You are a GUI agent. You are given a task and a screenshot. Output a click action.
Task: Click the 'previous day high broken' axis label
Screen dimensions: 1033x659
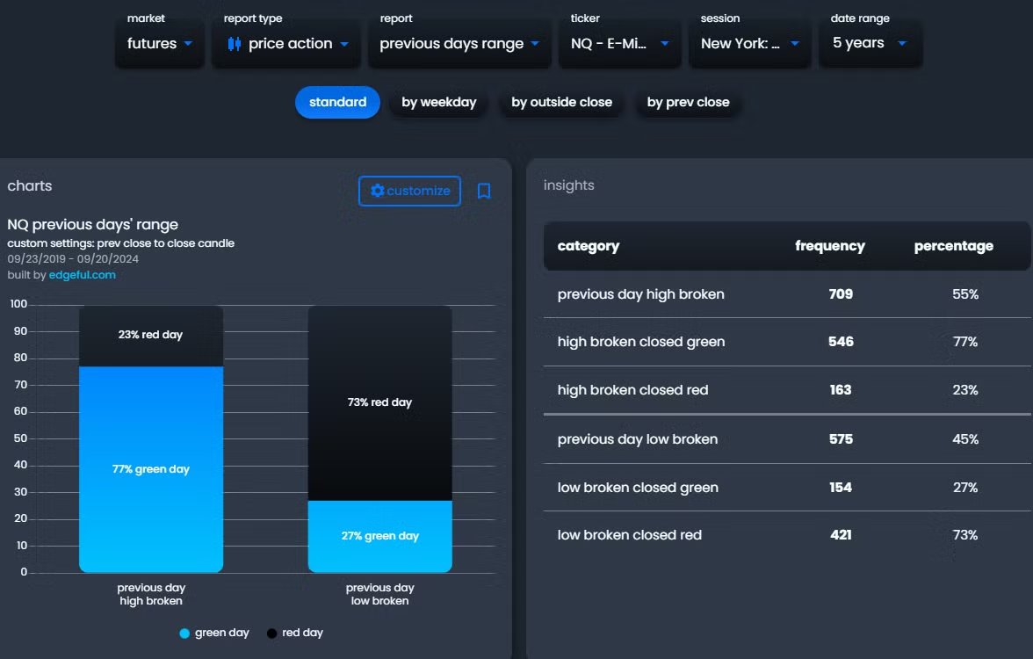pyautogui.click(x=151, y=594)
